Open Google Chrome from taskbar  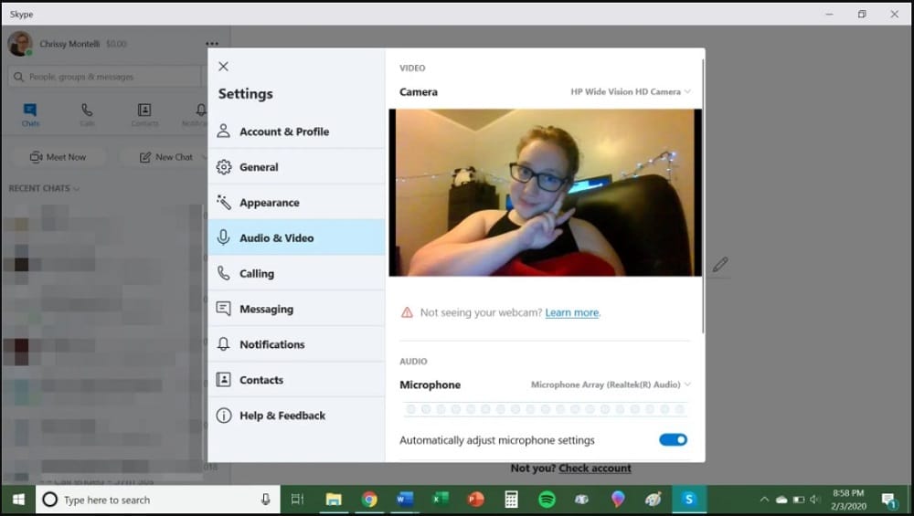[369, 500]
